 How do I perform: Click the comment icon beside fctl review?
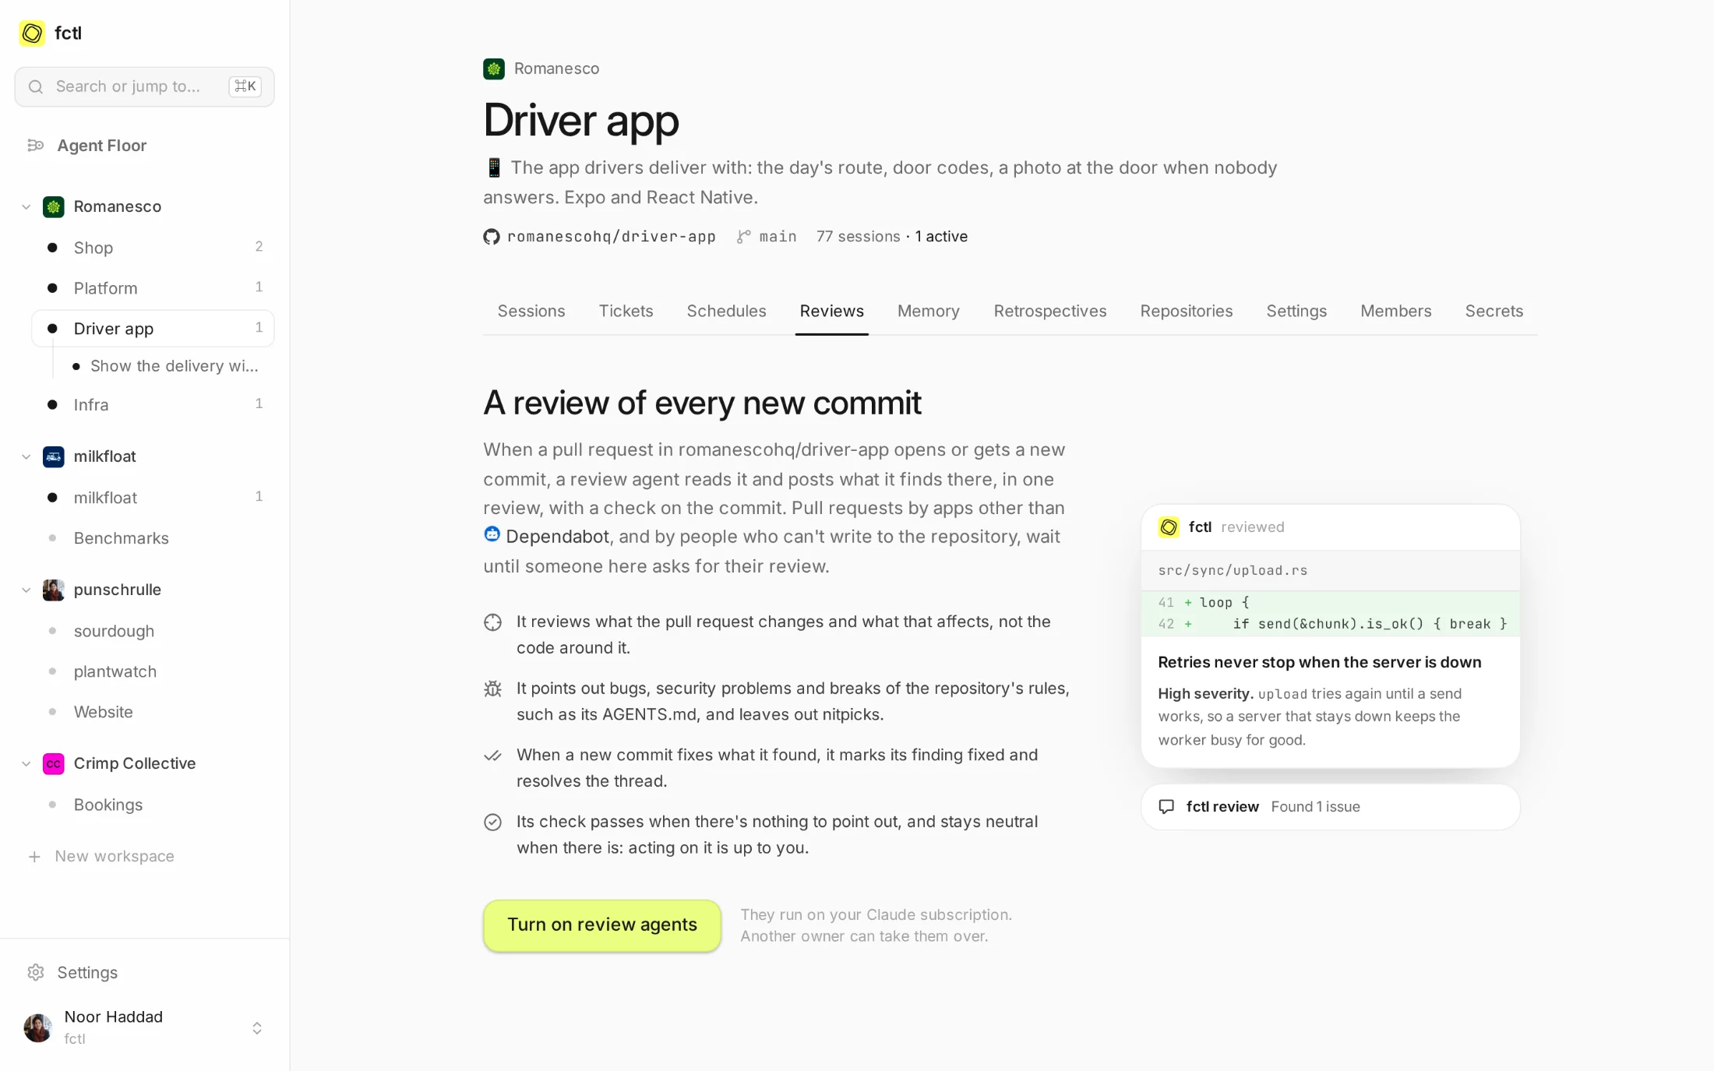pyautogui.click(x=1166, y=806)
